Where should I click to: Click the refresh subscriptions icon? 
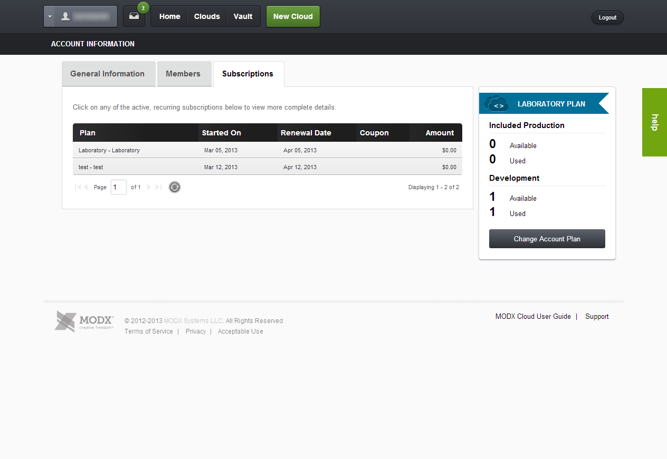[175, 187]
